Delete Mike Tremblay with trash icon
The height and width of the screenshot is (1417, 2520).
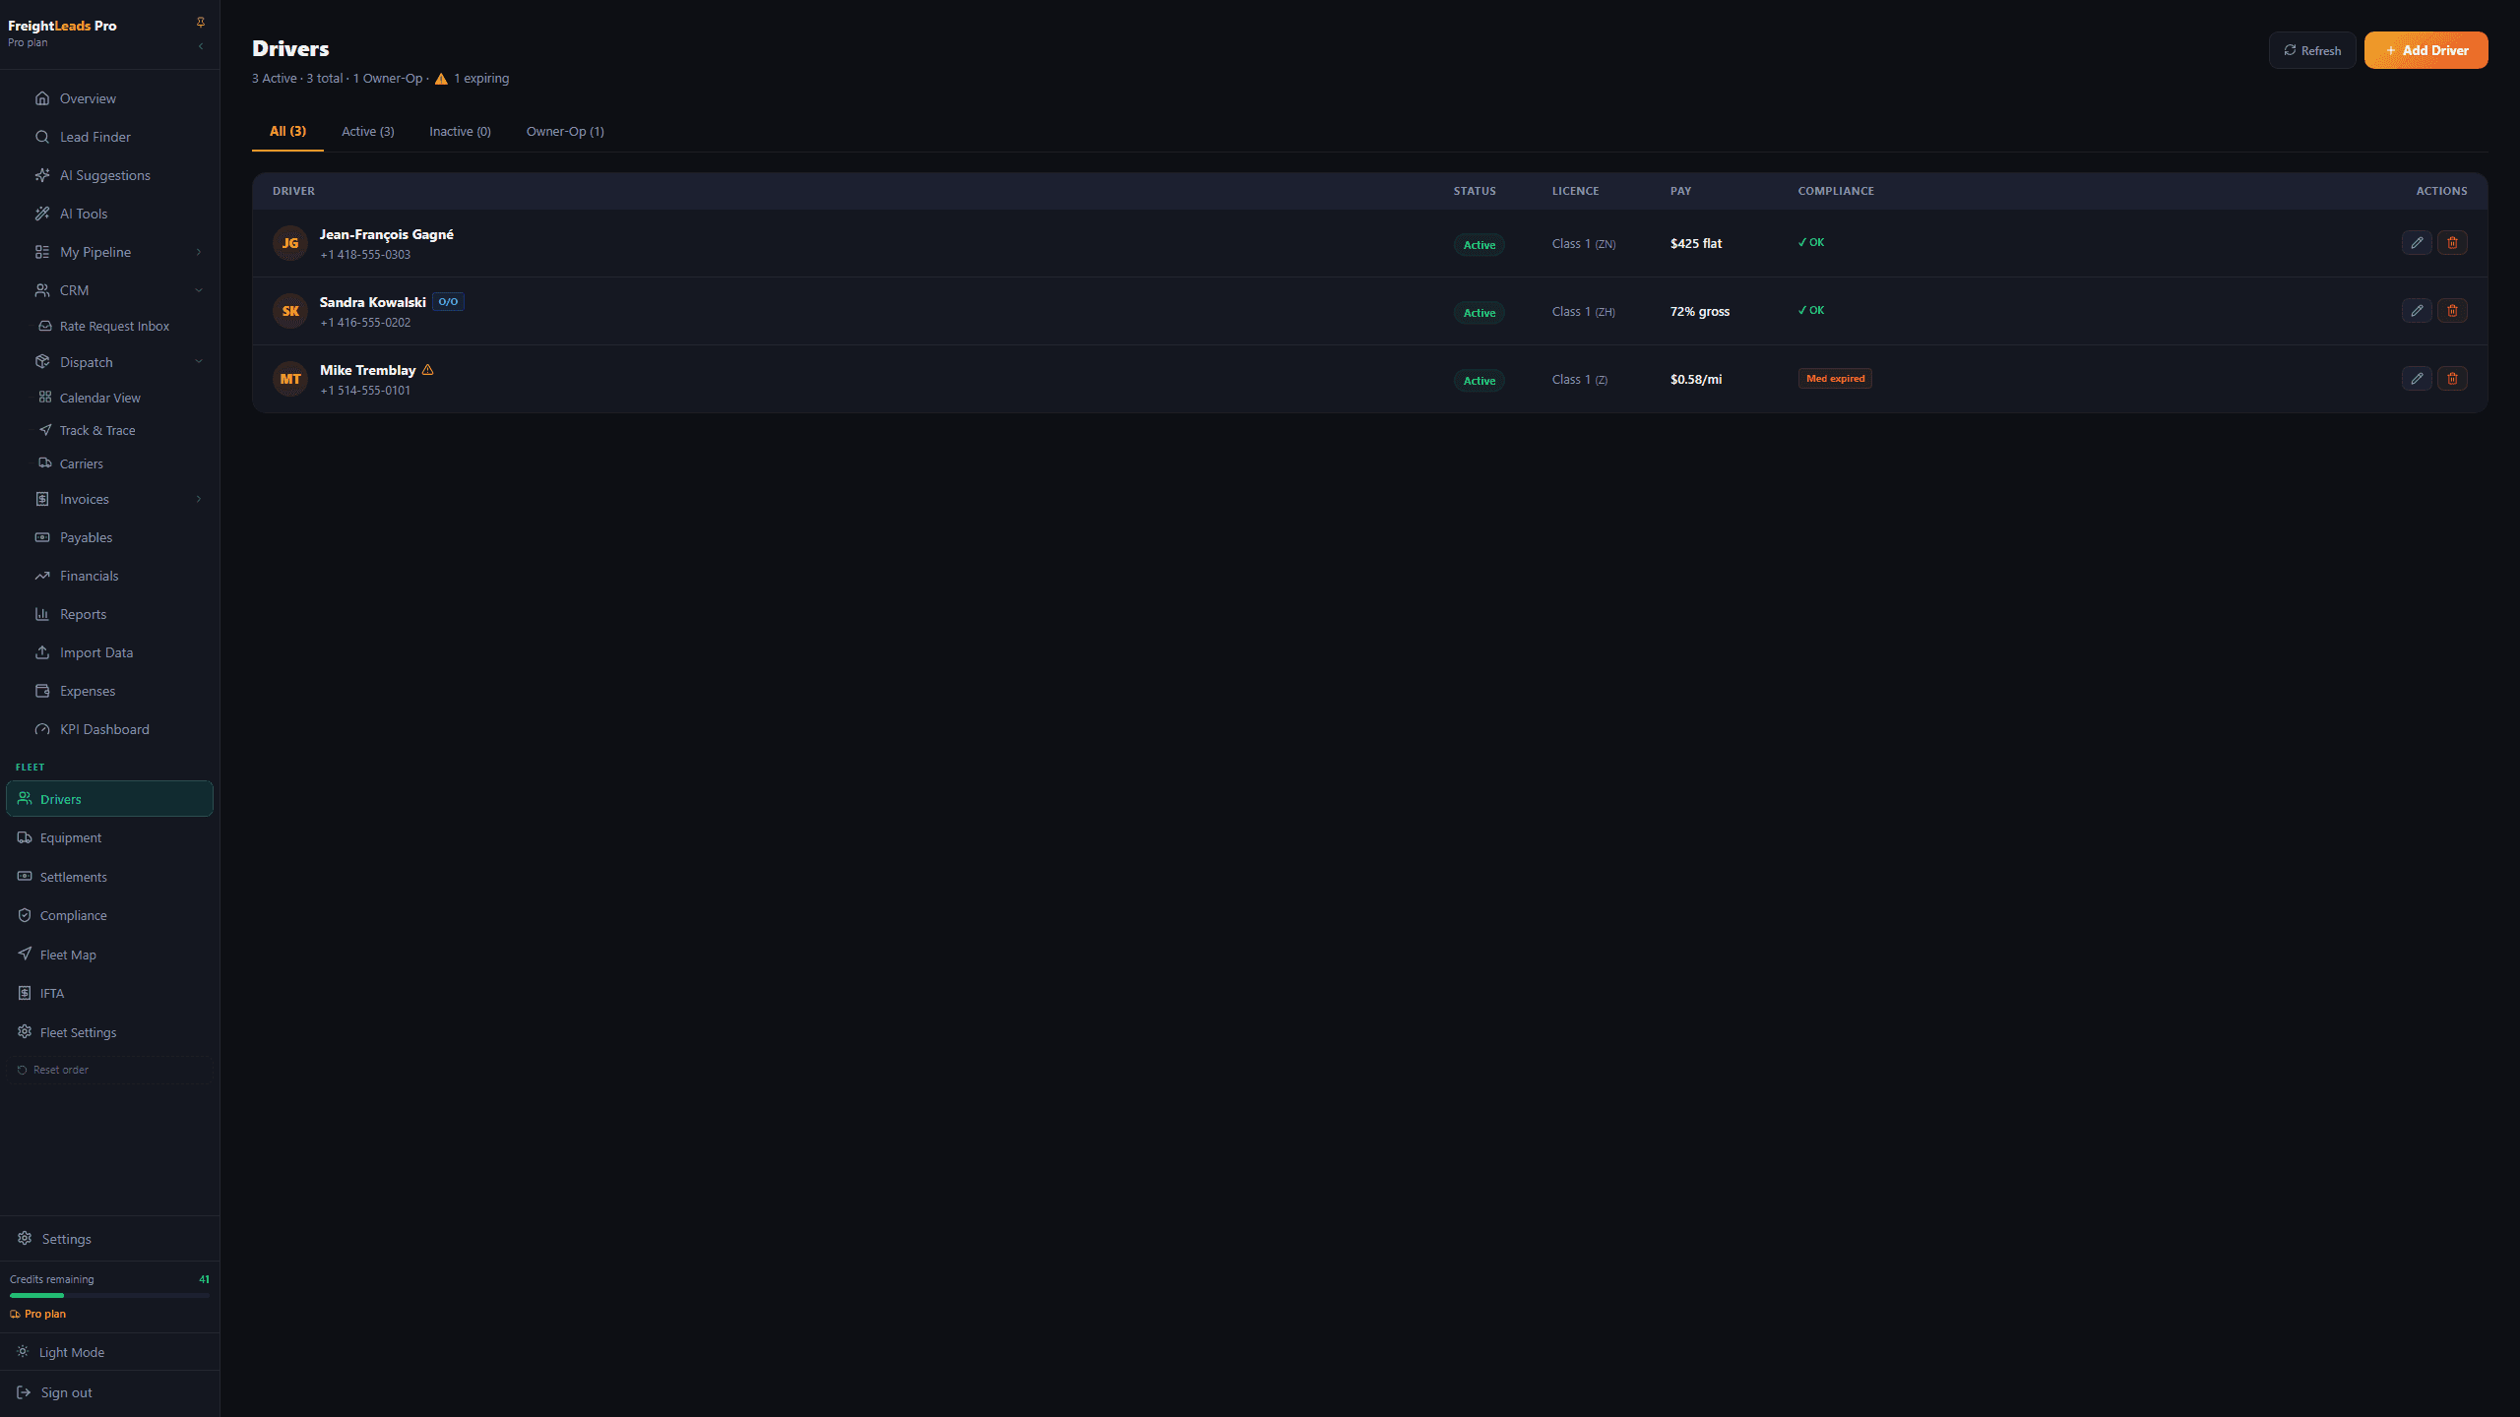2452,379
